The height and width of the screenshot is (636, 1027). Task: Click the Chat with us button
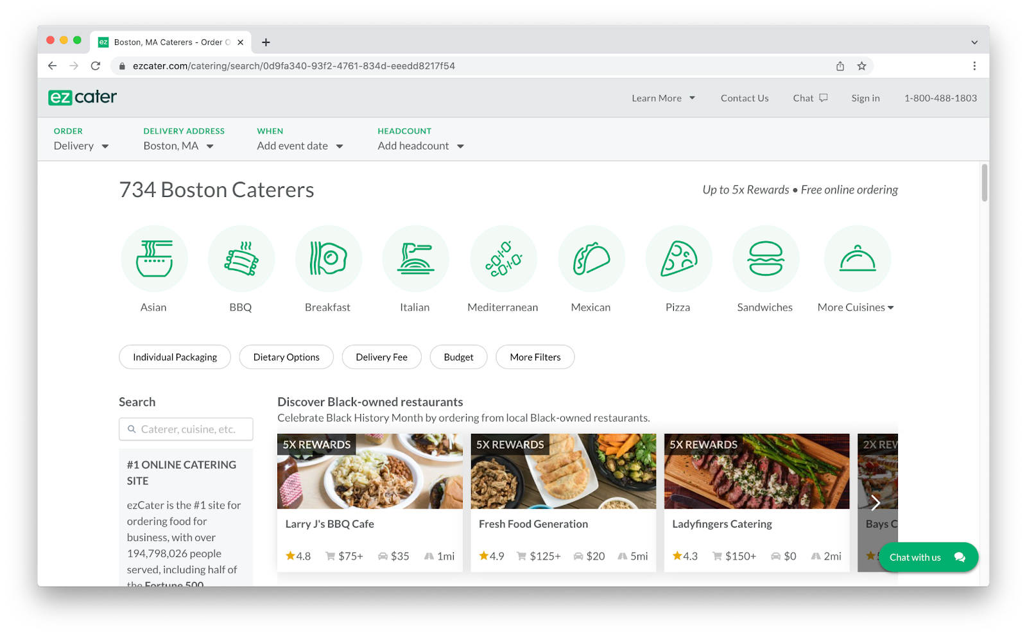pos(928,557)
